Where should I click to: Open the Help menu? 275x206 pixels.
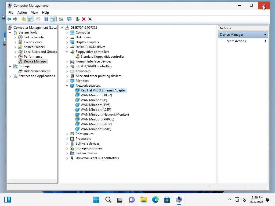(45, 13)
